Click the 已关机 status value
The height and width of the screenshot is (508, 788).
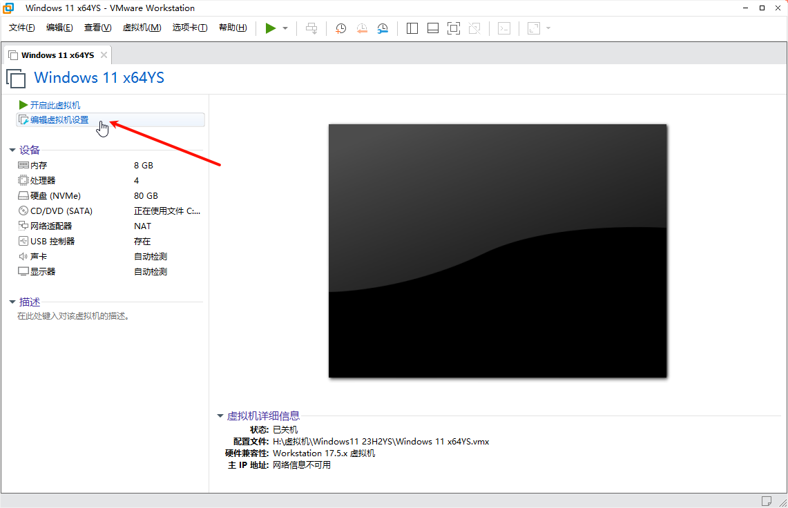coord(285,429)
